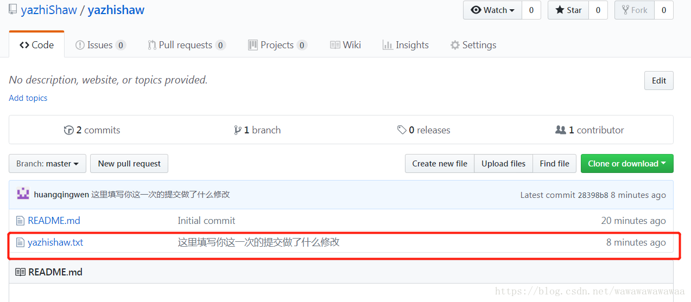This screenshot has height=302, width=691.
Task: Click the watchers count next to Watch
Action: [531, 10]
